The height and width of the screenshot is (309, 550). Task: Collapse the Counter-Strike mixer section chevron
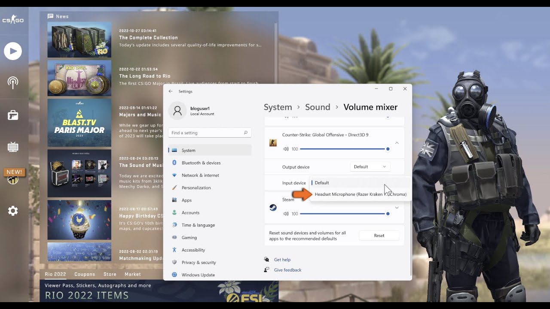click(397, 142)
